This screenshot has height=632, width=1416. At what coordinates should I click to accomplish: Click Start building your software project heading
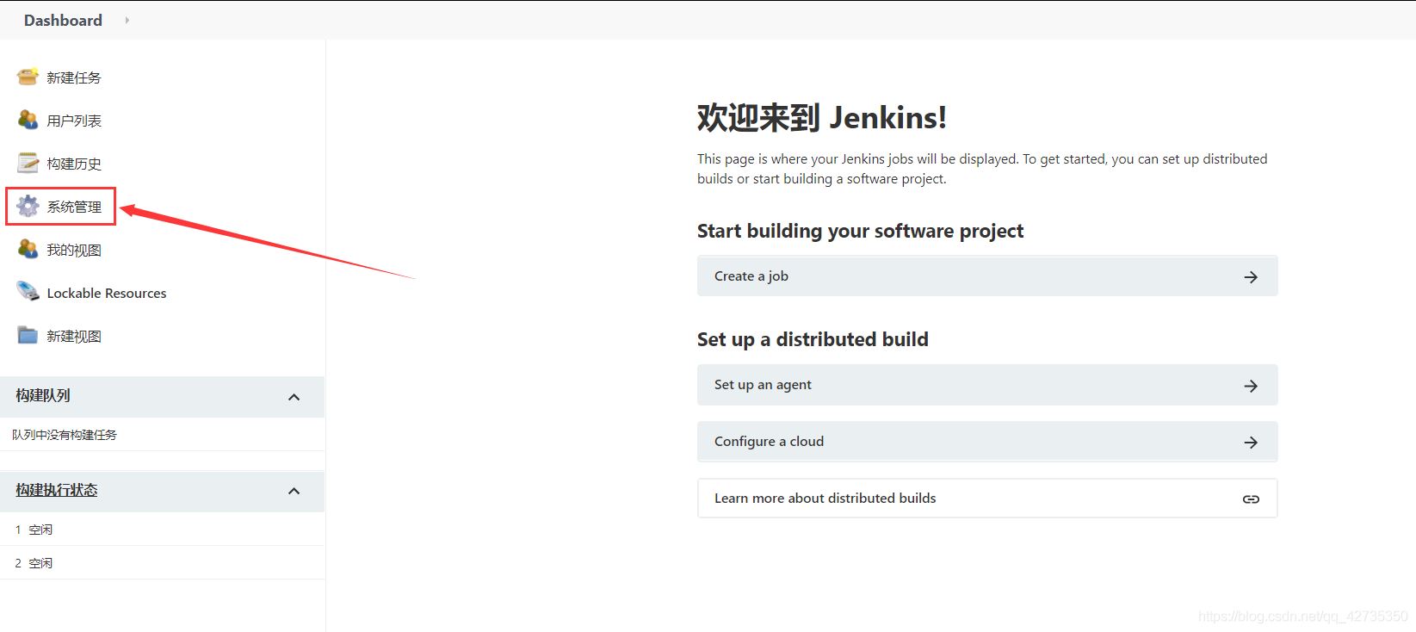click(860, 231)
